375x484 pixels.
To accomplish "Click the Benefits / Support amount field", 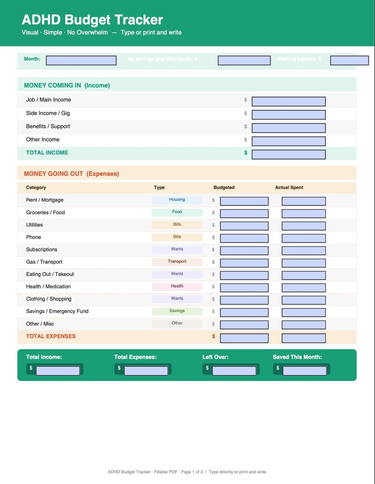I will [x=288, y=128].
